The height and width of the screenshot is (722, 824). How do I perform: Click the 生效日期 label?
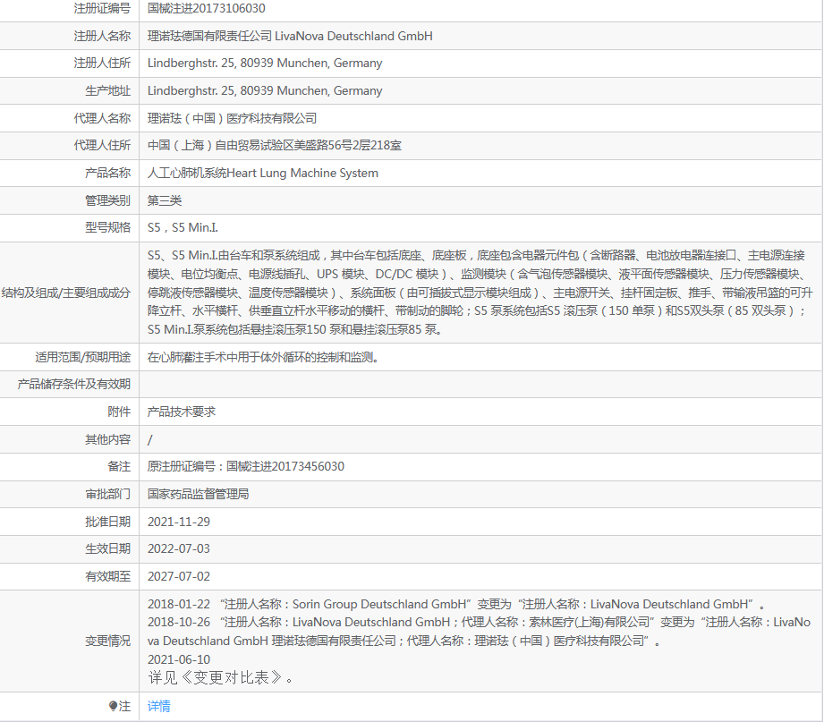click(x=107, y=548)
